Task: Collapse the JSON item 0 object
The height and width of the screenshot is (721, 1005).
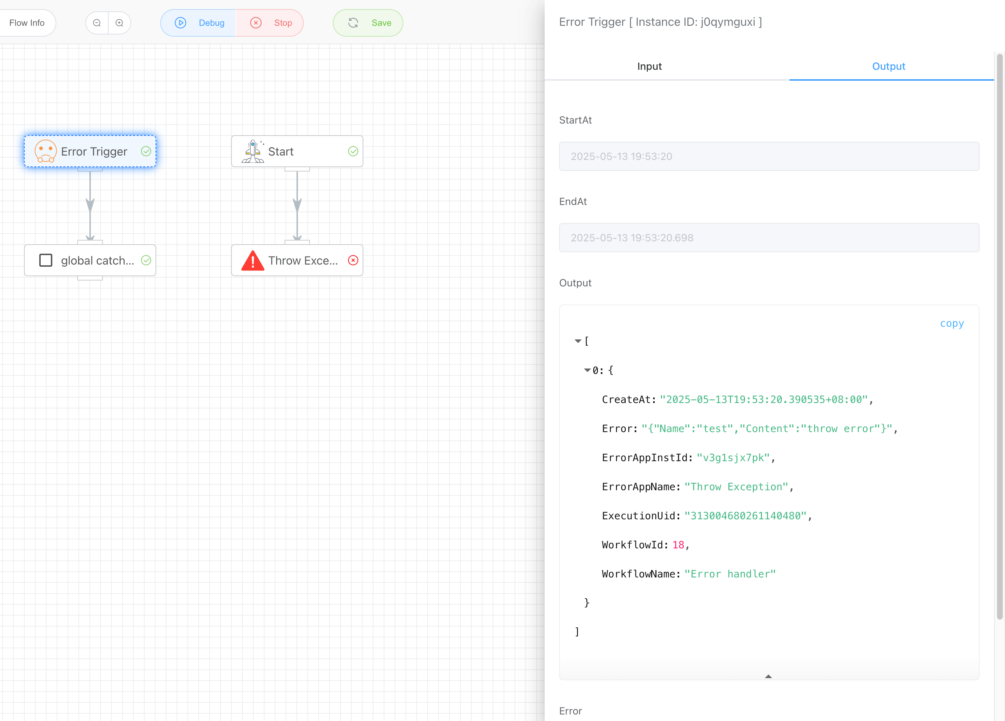Action: 587,370
